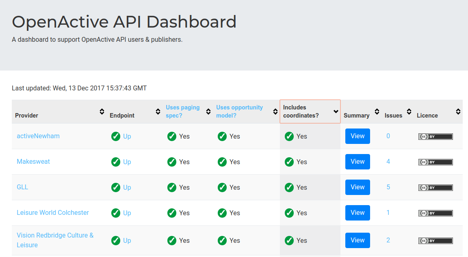Viewport: 468px width, 257px height.
Task: Click Makesweat's CC BY licence icon
Action: pyautogui.click(x=435, y=162)
